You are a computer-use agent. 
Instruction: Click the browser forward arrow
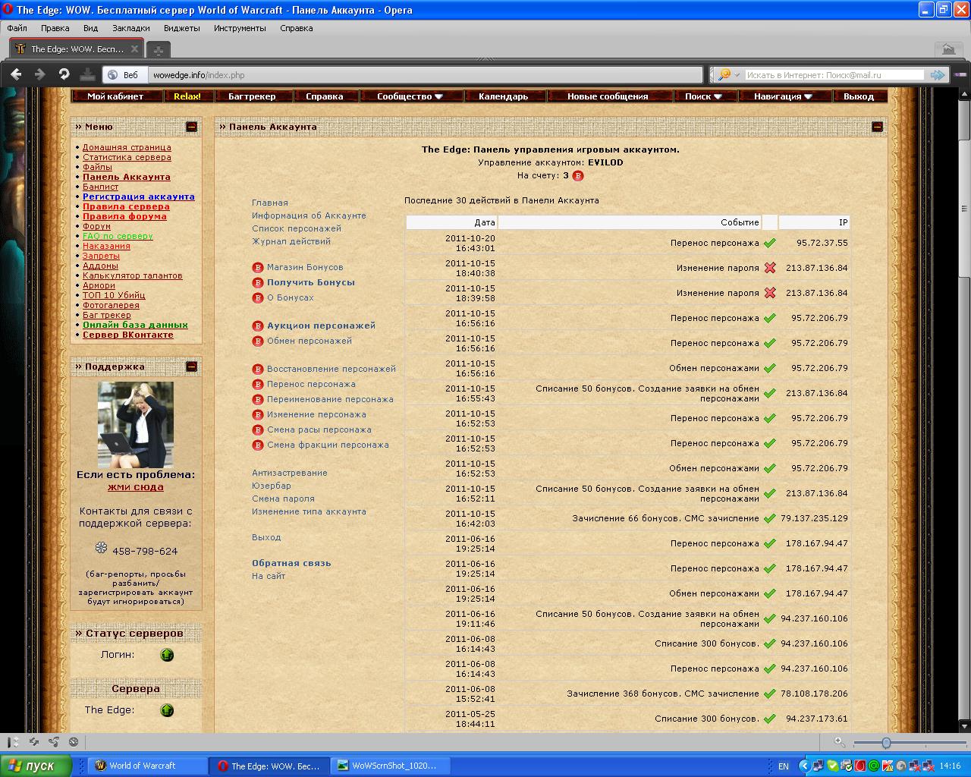(40, 74)
